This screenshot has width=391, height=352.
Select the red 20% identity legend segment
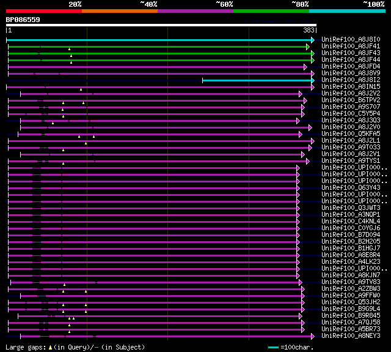pyautogui.click(x=44, y=11)
